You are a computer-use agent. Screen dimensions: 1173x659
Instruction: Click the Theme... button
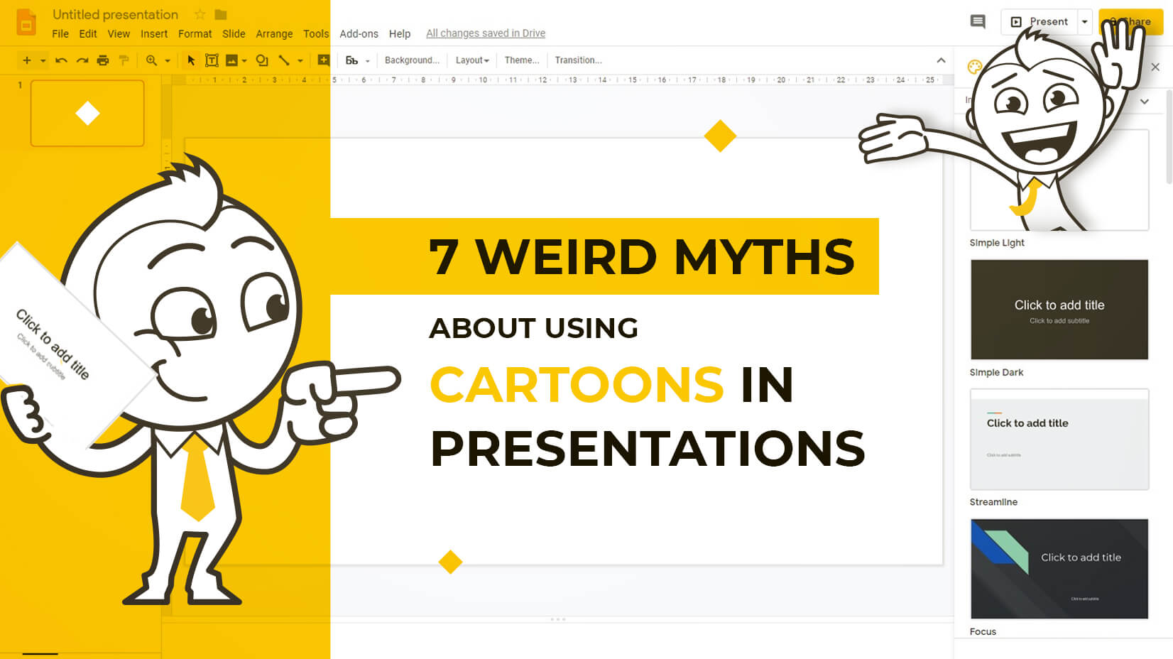coord(522,60)
